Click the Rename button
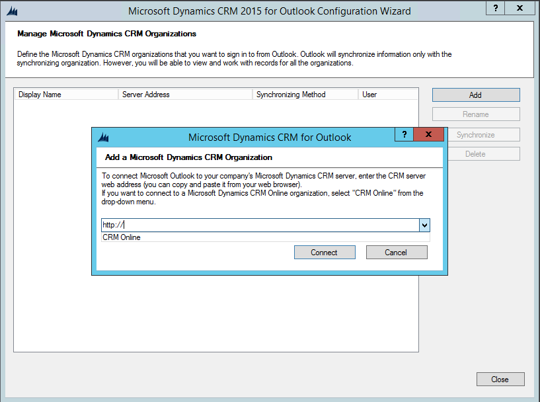The image size is (540, 402). (476, 114)
